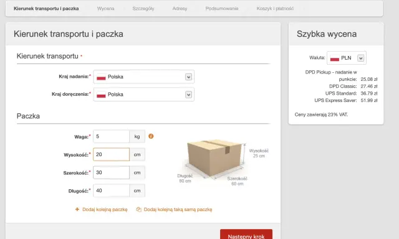
Task: Click the Szybka wycena heading
Action: point(327,34)
